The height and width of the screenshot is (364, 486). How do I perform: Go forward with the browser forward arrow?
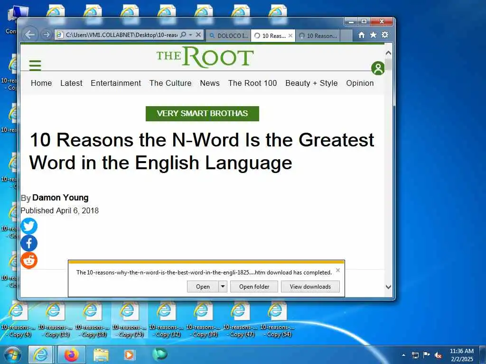pyautogui.click(x=46, y=35)
